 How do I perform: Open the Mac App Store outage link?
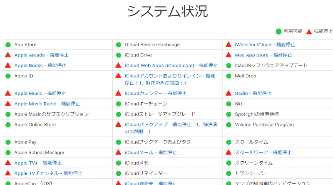tap(263, 55)
